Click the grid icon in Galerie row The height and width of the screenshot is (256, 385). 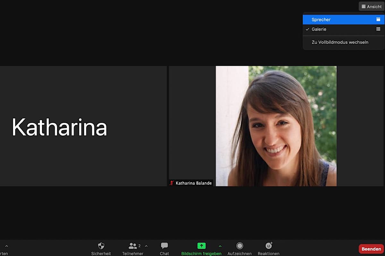coord(378,29)
